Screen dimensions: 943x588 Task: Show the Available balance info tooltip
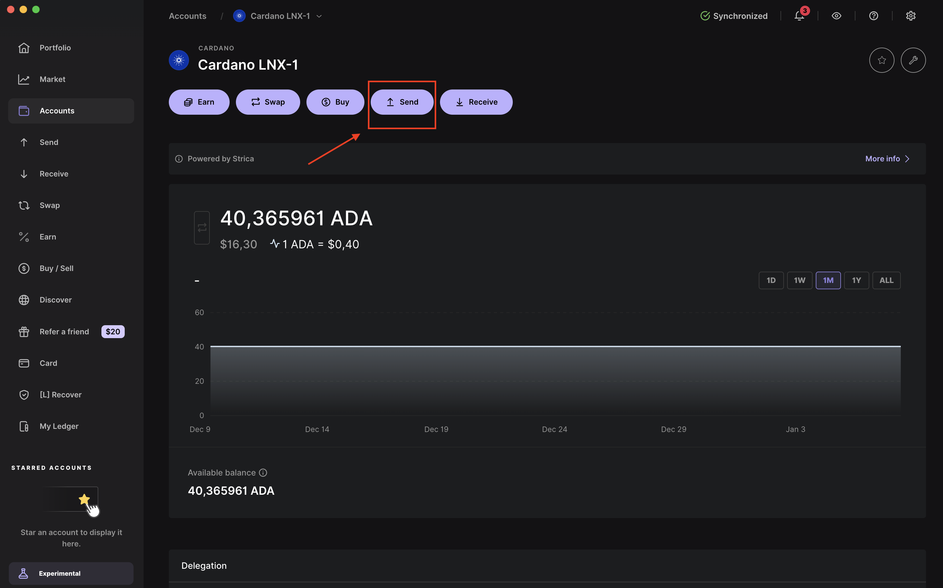point(263,472)
